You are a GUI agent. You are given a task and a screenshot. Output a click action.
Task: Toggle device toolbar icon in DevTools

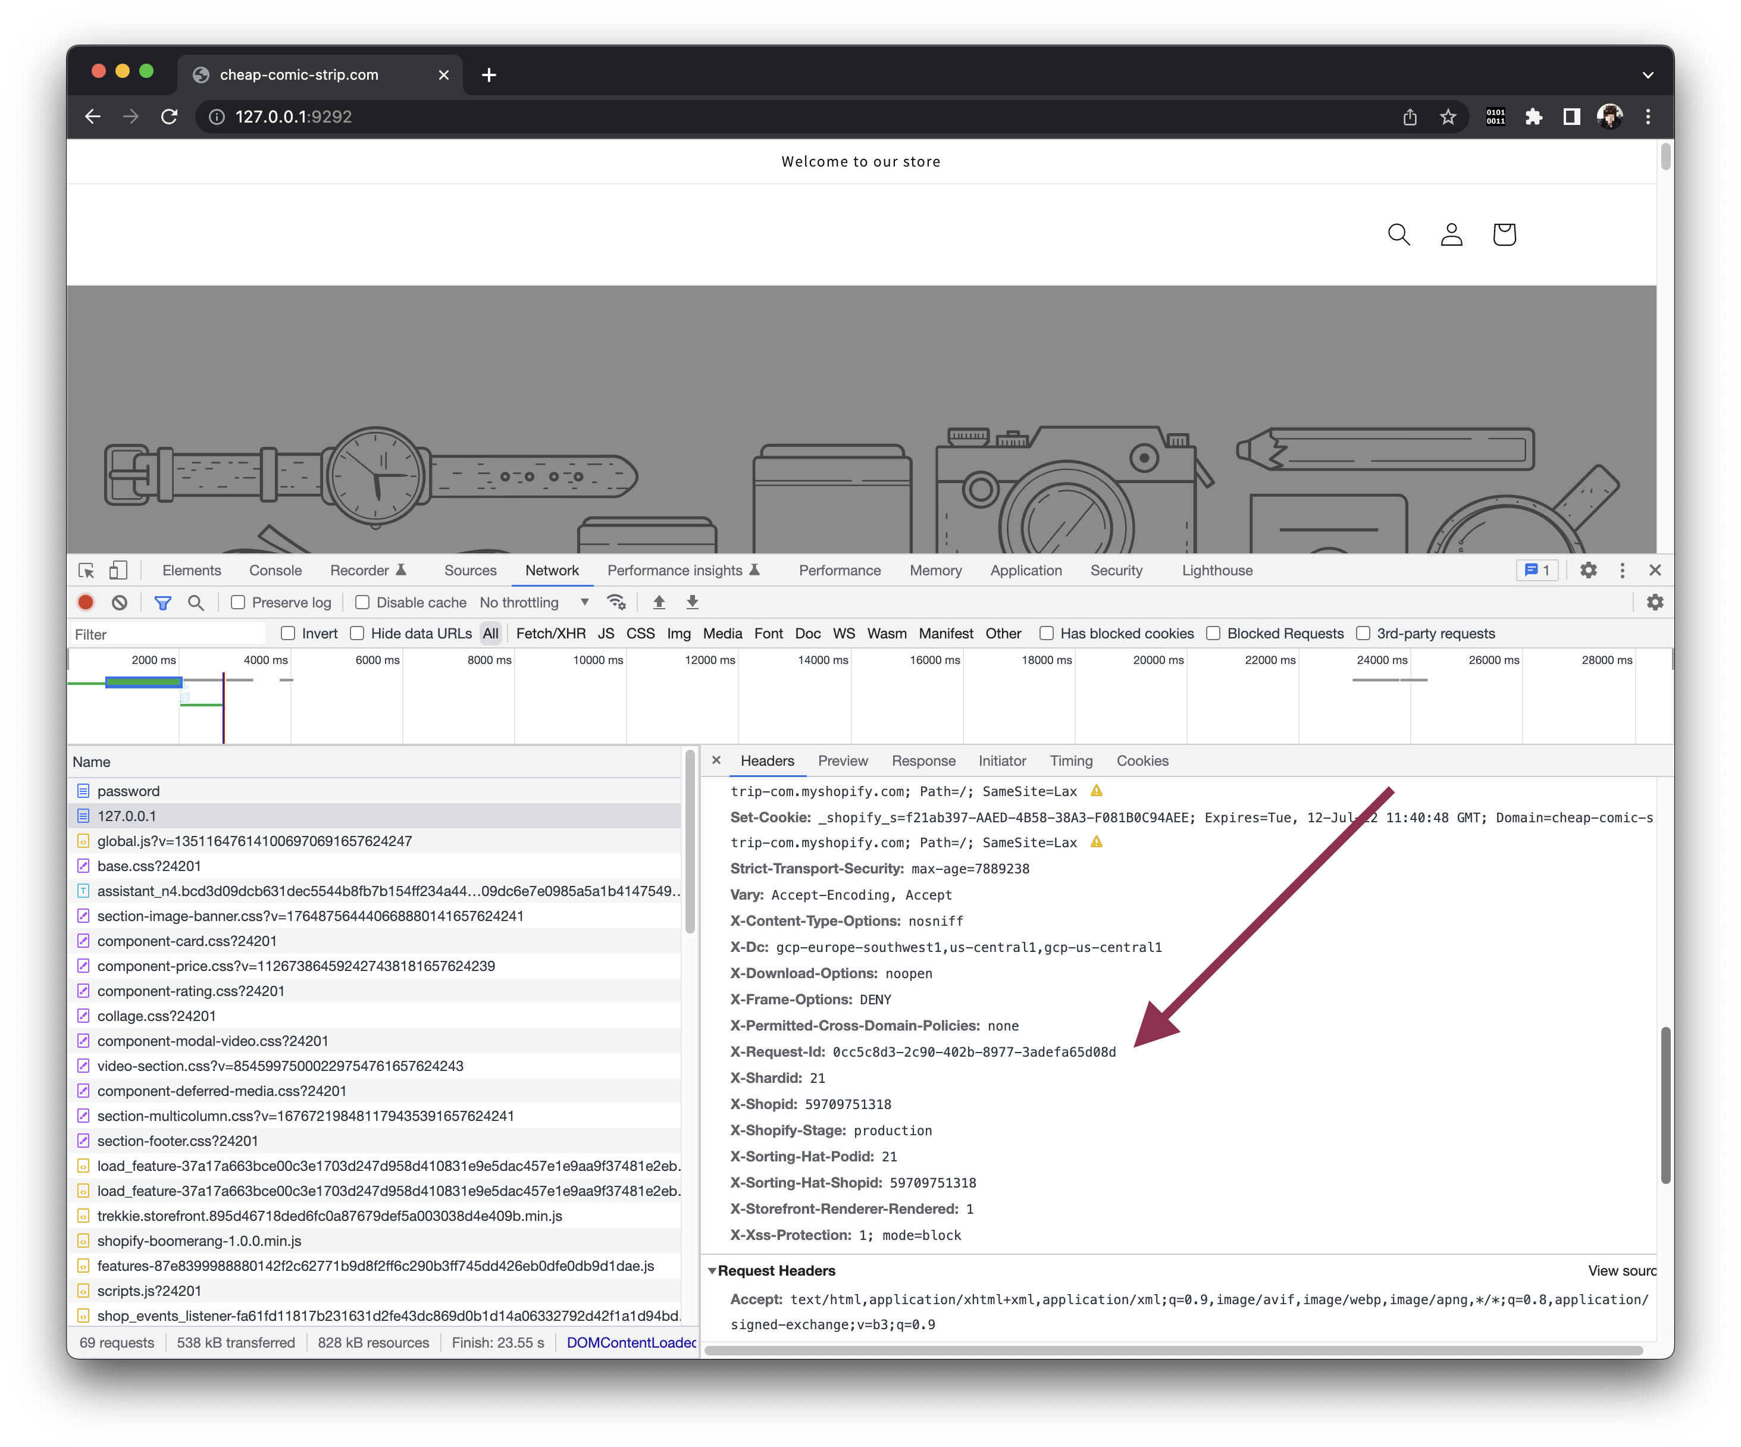[x=118, y=571]
